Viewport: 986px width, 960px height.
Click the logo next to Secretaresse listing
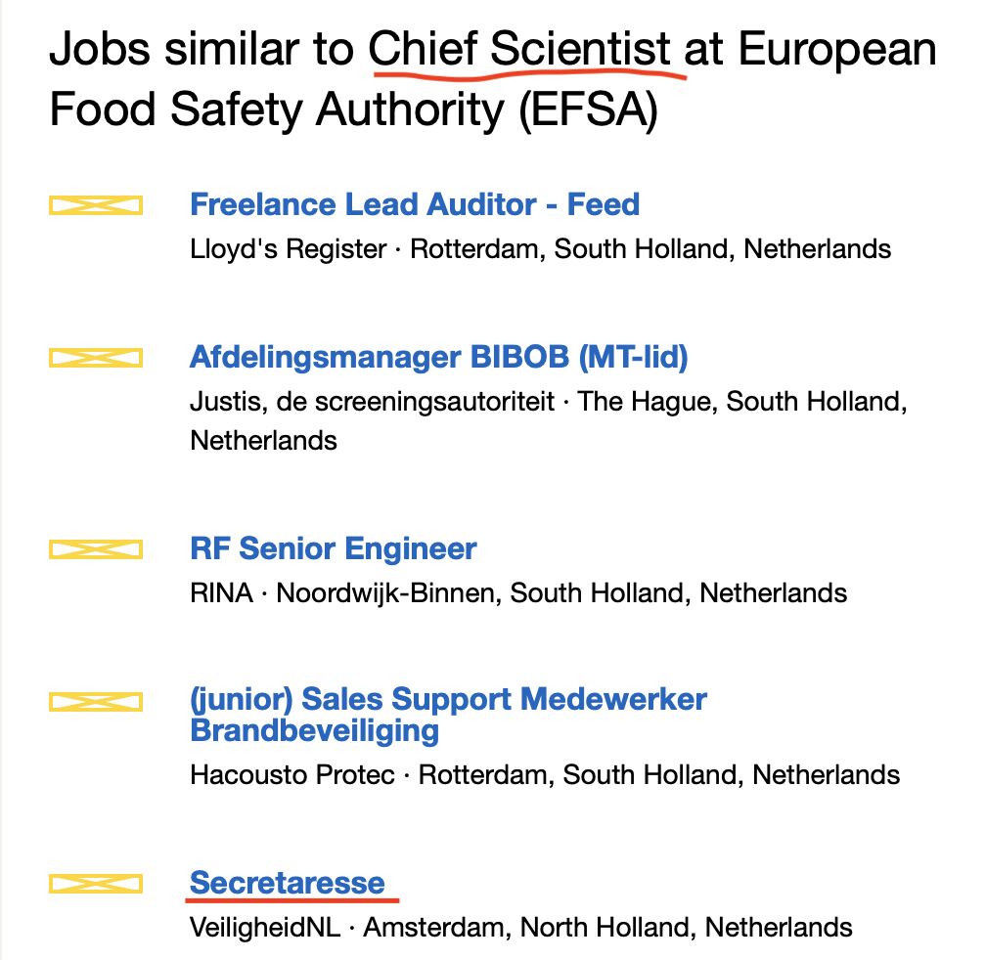96,885
